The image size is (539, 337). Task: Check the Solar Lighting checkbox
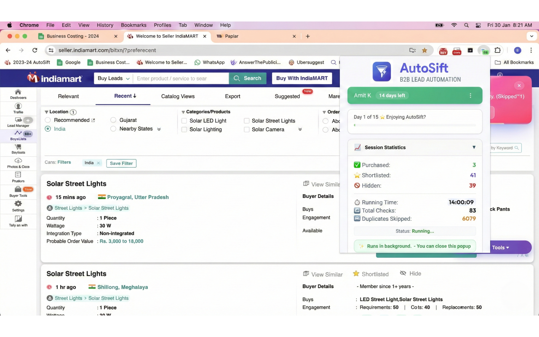pyautogui.click(x=184, y=130)
